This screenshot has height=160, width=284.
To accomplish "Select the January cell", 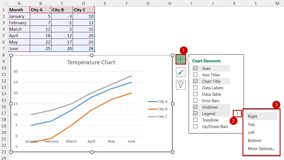I will 19,16.
